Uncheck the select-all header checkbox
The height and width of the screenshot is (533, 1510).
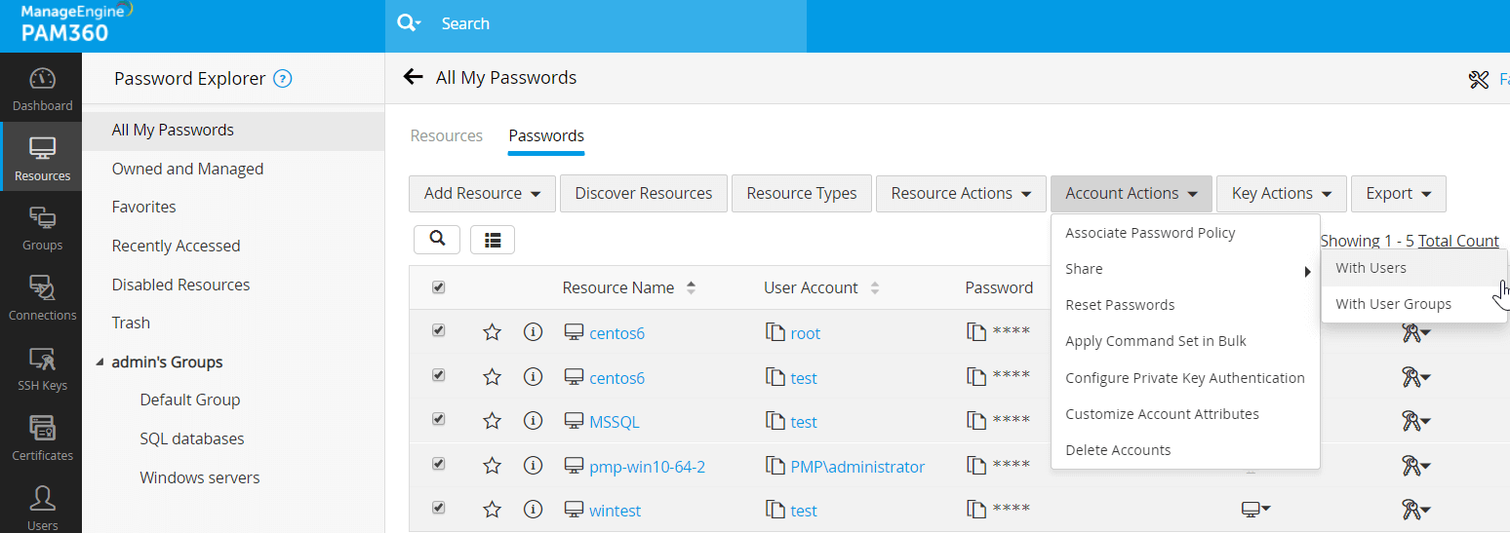438,287
